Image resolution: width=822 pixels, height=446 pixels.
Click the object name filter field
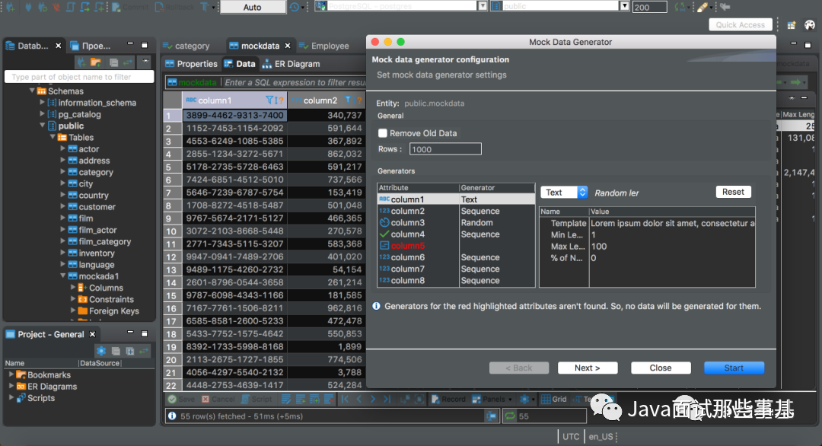click(79, 77)
